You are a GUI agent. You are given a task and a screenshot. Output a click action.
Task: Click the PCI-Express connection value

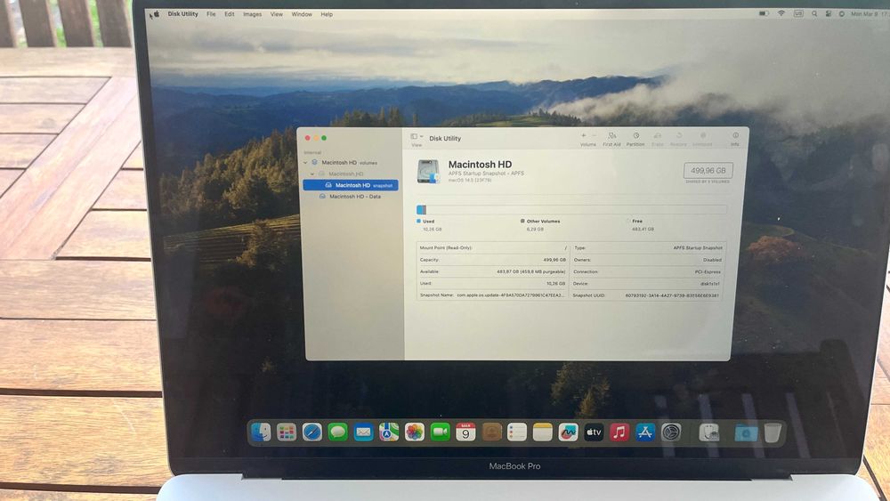pos(708,271)
